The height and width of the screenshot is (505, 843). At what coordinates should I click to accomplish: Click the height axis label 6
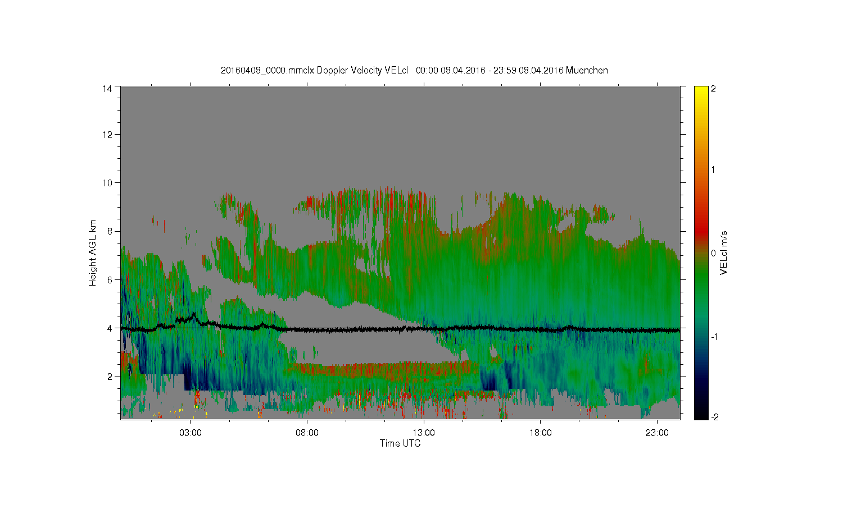pos(110,279)
